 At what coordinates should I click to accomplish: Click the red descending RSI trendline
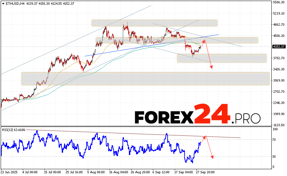point(136,134)
